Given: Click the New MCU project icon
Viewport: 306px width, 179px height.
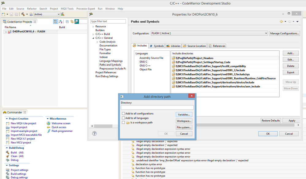Looking at the screenshot, I should [x=8, y=143].
